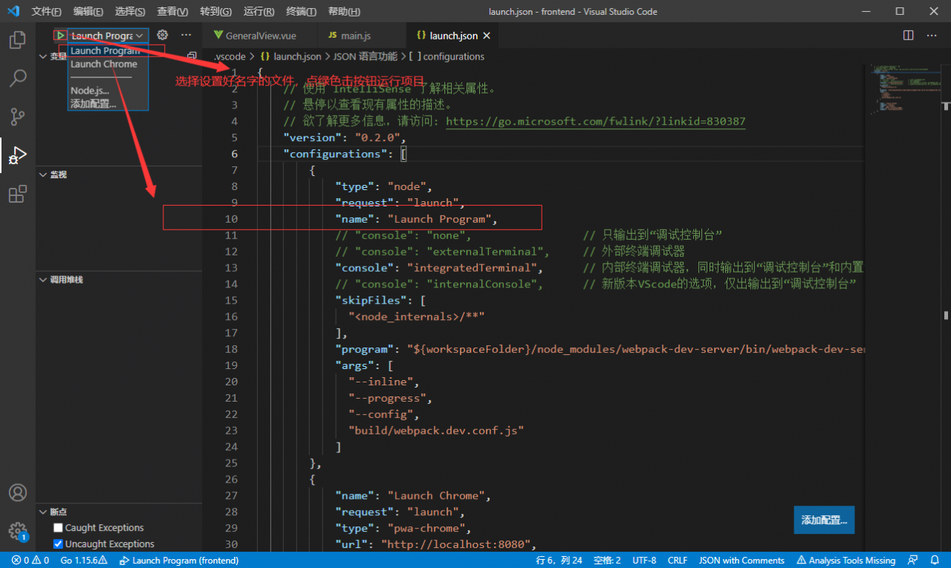Open the Explorer view in activity bar

click(x=17, y=39)
